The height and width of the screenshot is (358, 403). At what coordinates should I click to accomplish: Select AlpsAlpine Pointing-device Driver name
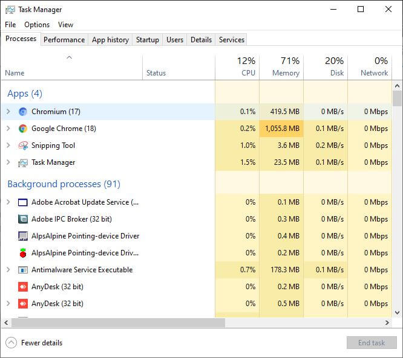(x=85, y=236)
